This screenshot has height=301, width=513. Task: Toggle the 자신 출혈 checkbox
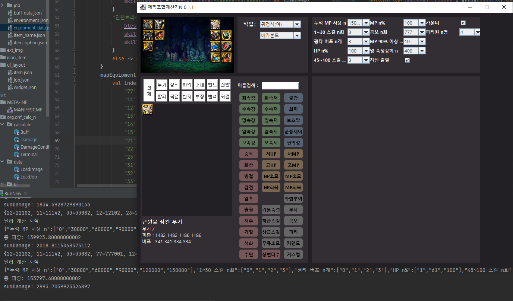(x=407, y=60)
